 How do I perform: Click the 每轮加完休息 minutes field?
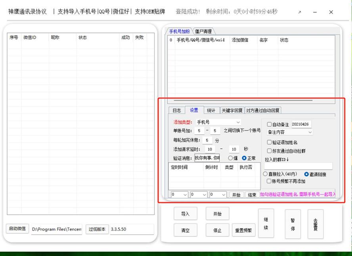[207, 140]
